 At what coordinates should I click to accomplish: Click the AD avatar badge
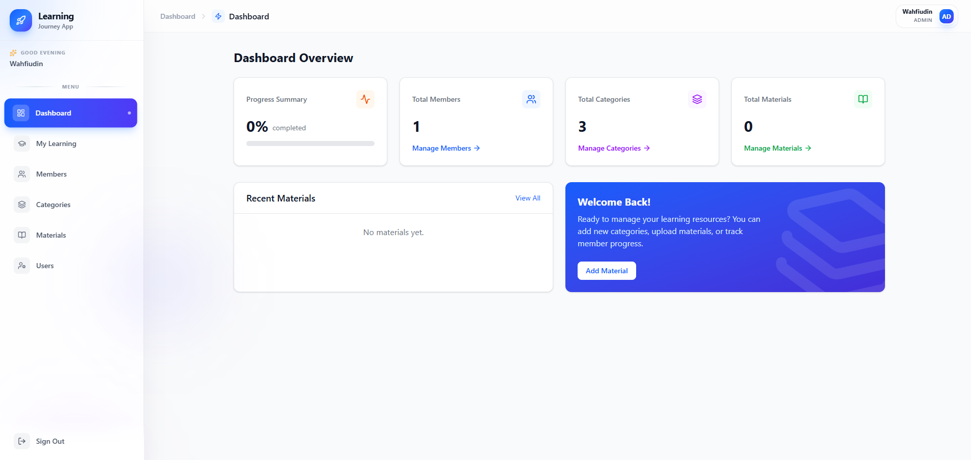pos(946,16)
